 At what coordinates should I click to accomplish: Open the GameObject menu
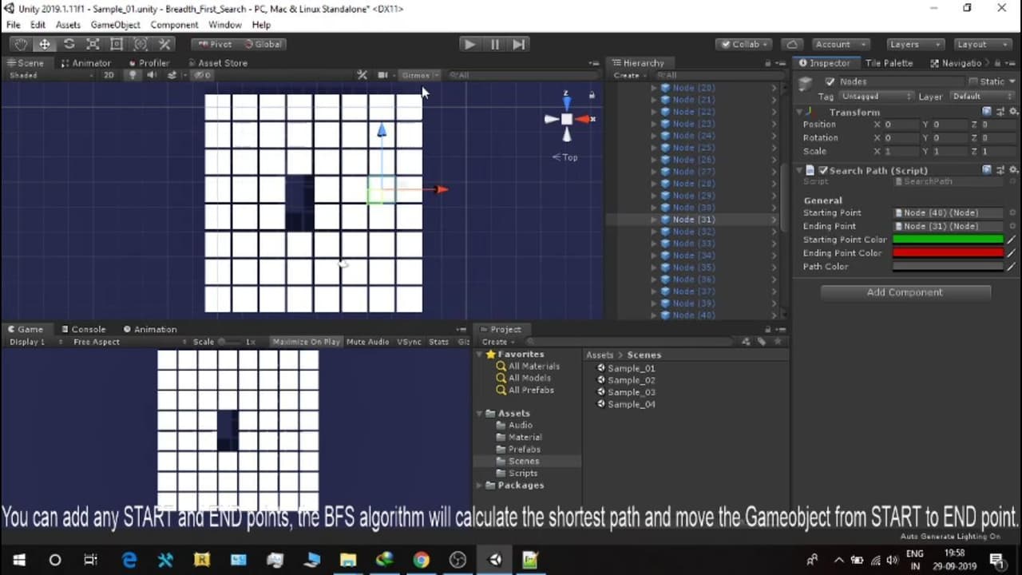click(x=115, y=25)
